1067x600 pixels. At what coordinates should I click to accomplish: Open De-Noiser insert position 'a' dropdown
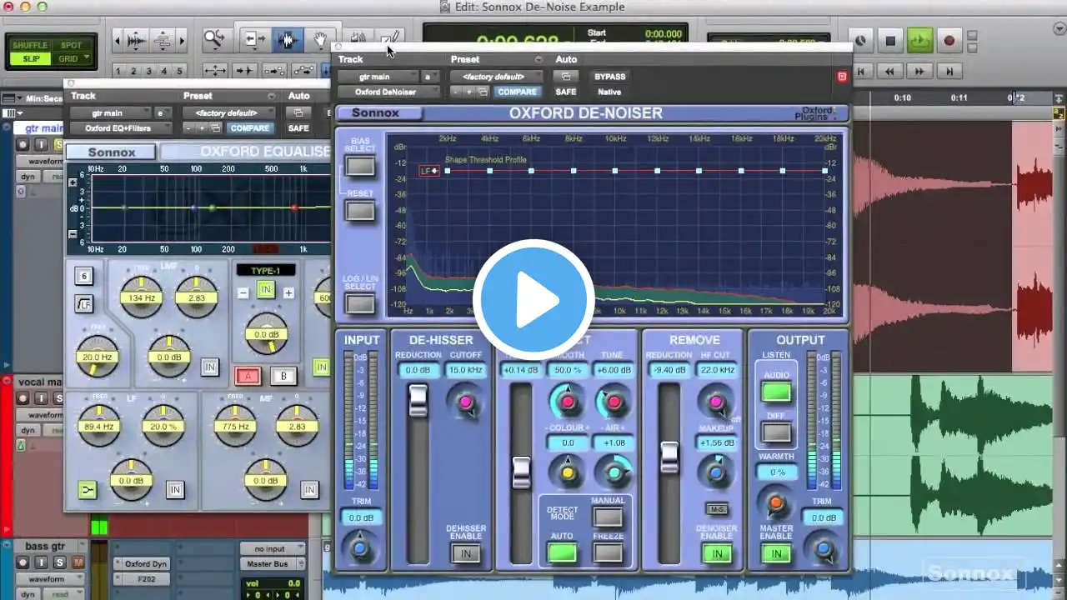click(x=429, y=77)
